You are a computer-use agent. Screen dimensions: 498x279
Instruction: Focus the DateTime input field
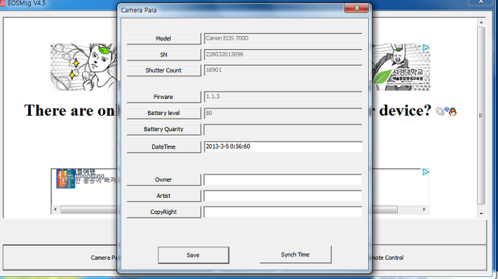click(x=283, y=147)
